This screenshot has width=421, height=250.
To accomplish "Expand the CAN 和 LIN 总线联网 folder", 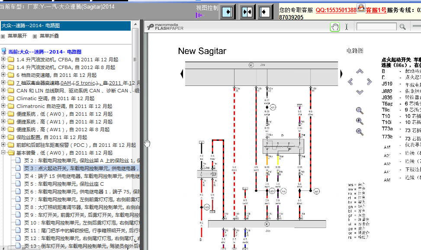I will pos(3,90).
